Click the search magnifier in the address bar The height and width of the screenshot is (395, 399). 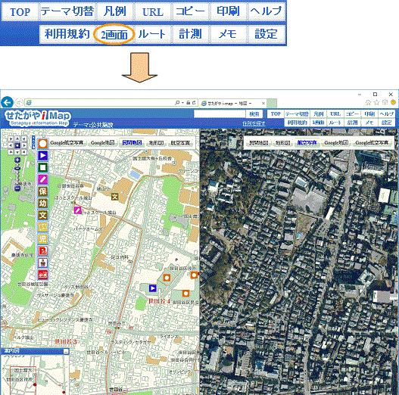click(x=177, y=103)
